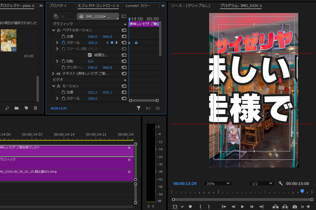
Task: Click the new bin folder icon
Action: point(16,108)
